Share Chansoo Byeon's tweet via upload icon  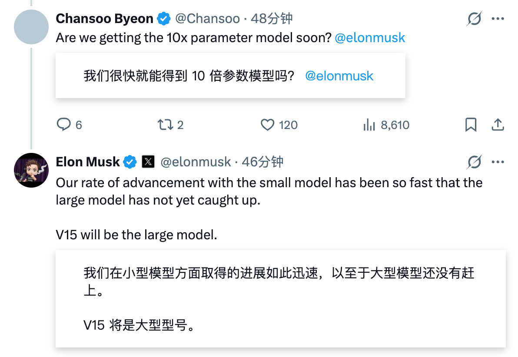click(497, 125)
